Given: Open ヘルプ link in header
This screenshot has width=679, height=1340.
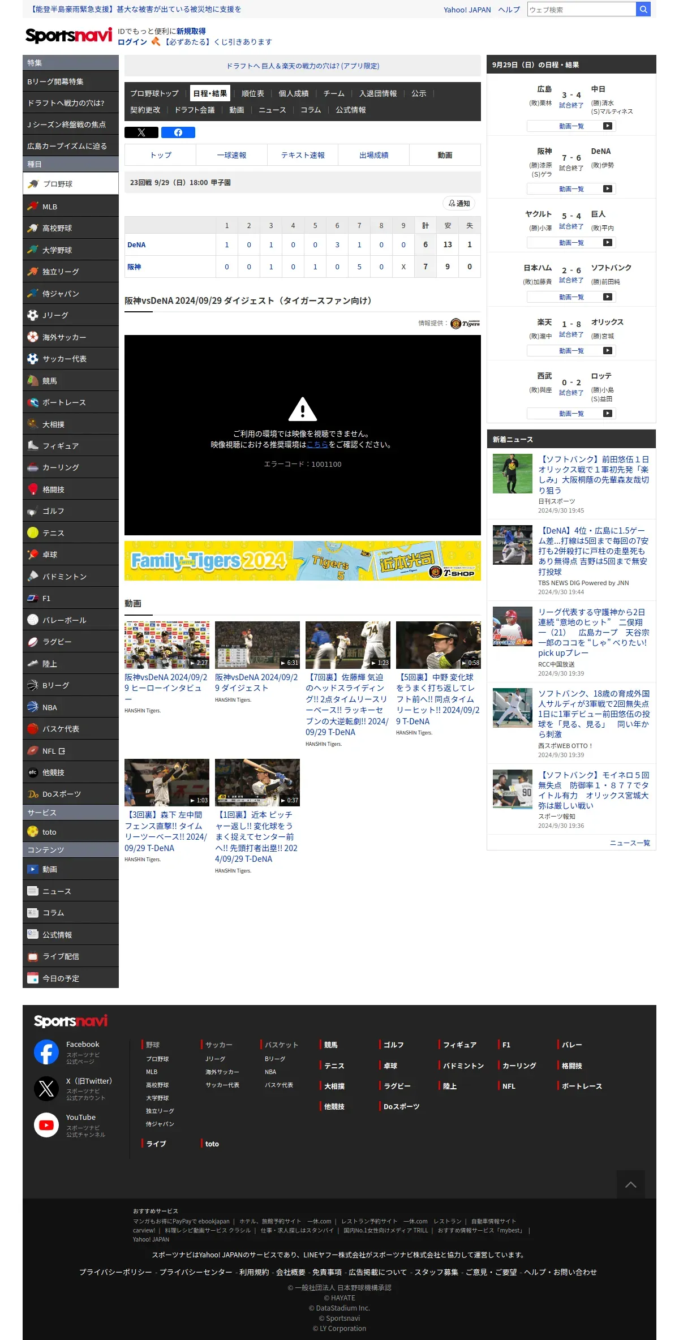Looking at the screenshot, I should (x=509, y=10).
